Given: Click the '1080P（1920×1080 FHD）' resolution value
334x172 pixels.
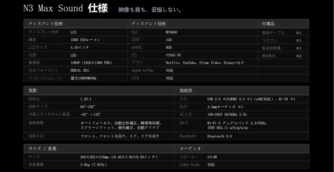Looking at the screenshot, I should pos(91,63).
